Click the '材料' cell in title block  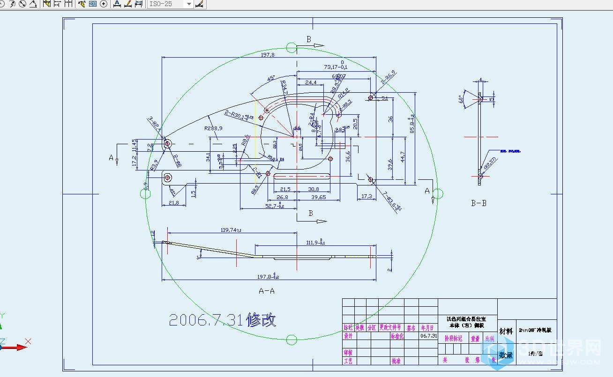click(x=506, y=331)
